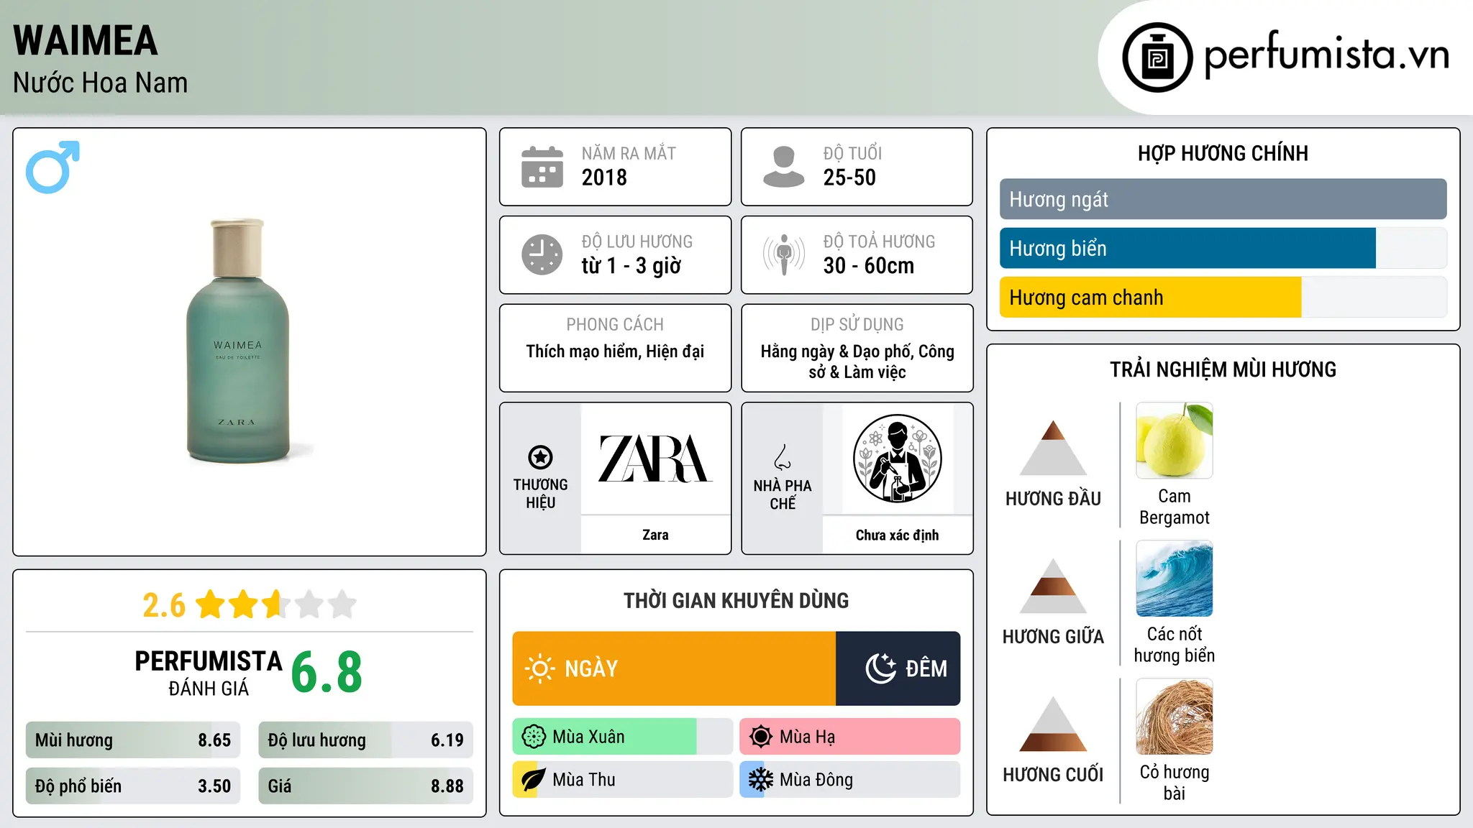
Task: Click the age range value 25-50
Action: tap(849, 178)
